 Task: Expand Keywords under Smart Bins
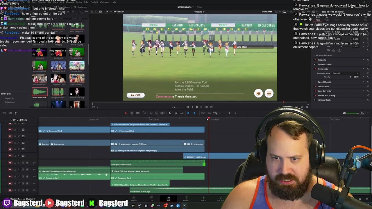(9, 98)
